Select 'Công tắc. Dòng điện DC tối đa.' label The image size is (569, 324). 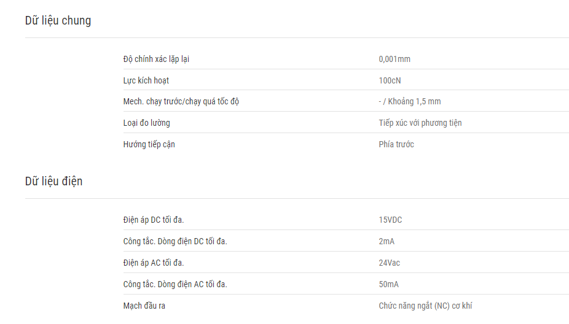[175, 241]
